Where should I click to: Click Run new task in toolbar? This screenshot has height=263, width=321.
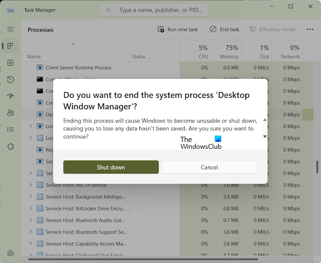pos(177,29)
